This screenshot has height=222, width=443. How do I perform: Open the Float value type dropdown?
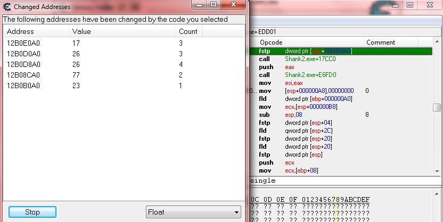point(193,212)
